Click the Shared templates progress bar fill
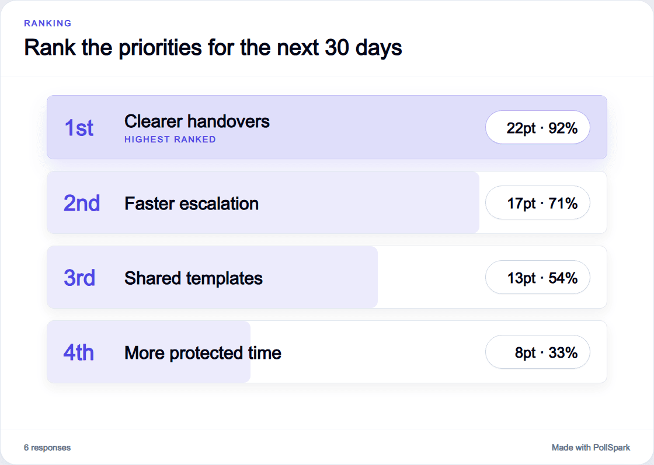The height and width of the screenshot is (465, 654). pos(213,277)
